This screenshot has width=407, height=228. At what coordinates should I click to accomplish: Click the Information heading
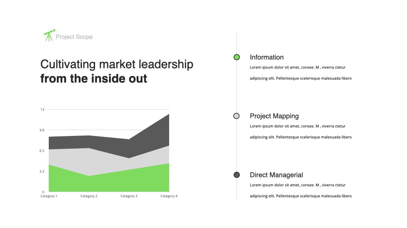[267, 57]
